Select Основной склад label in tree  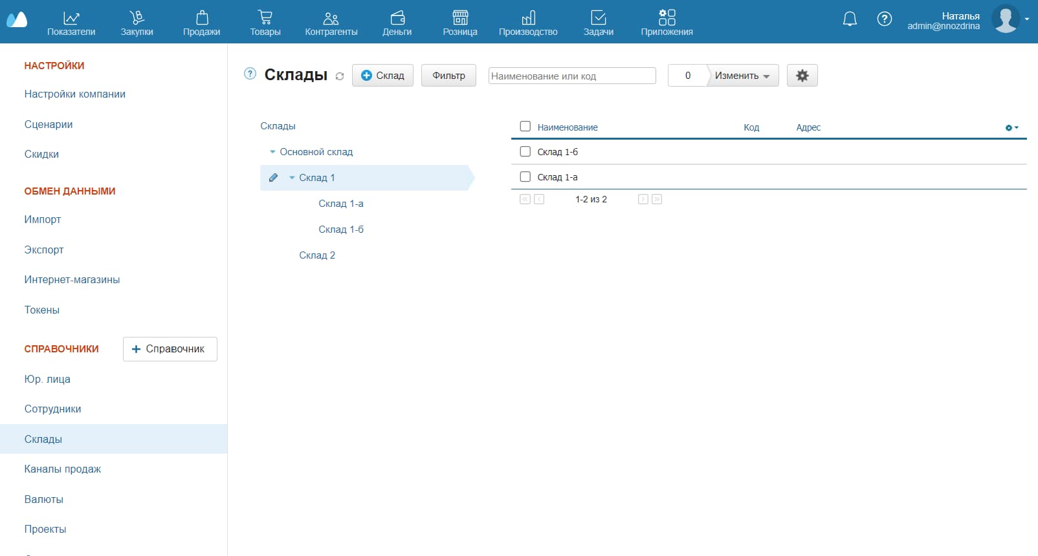316,152
